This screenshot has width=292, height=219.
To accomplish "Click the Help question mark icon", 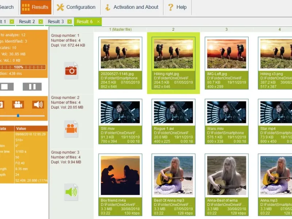I will 170,7.
